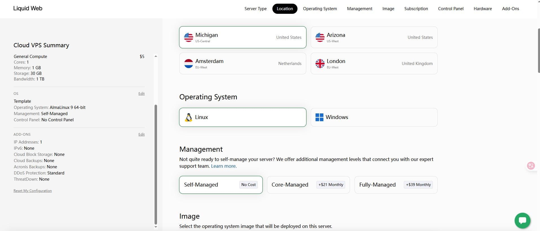Click Reset My Configuration link

(33, 191)
